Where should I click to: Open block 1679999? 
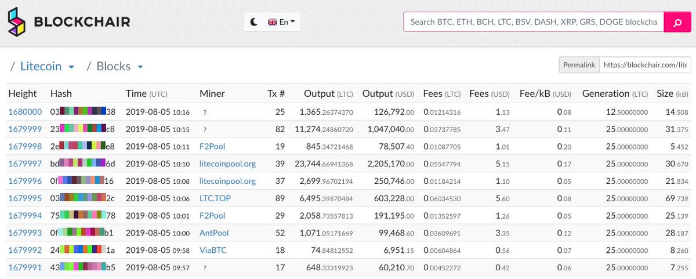coord(25,129)
